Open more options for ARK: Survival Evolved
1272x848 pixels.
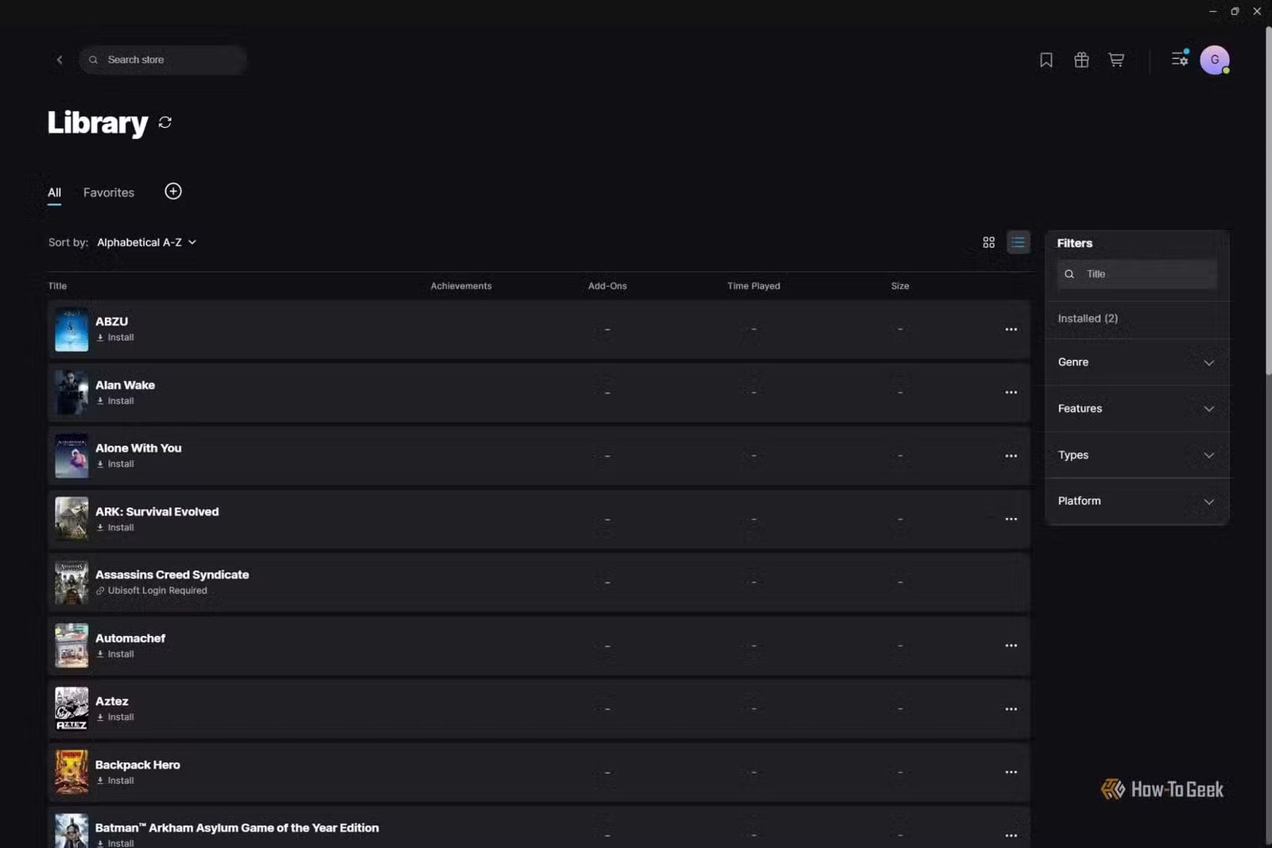click(x=1011, y=519)
